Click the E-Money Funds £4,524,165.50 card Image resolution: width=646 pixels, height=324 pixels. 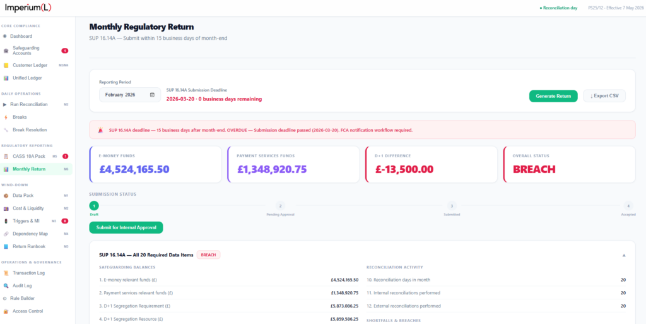(x=155, y=164)
